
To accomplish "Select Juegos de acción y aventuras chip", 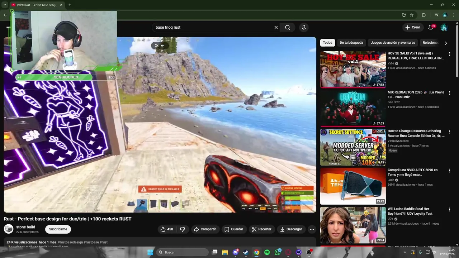I will click(x=393, y=43).
